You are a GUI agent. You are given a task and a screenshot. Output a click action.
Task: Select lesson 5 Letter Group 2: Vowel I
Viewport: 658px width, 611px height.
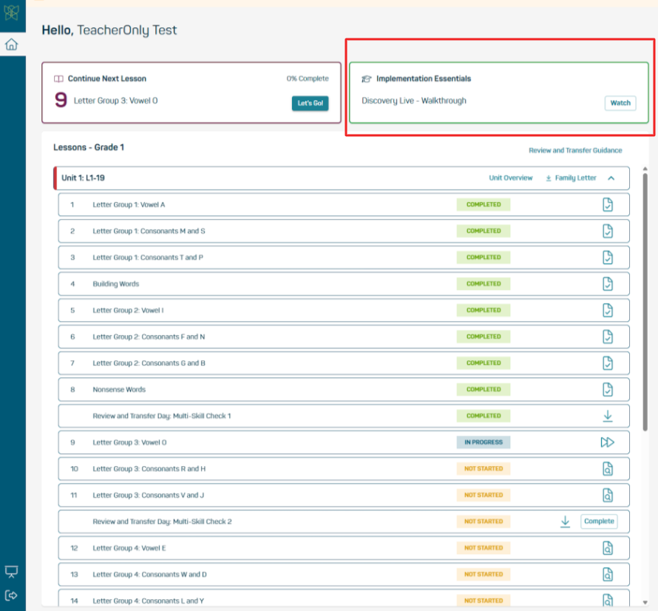pyautogui.click(x=127, y=311)
